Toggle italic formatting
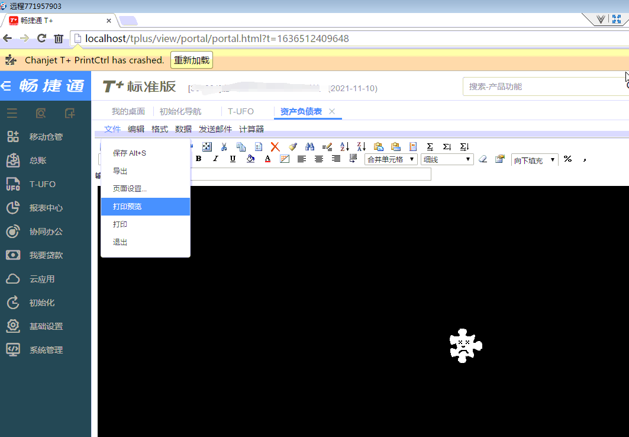This screenshot has width=629, height=437. tap(215, 159)
